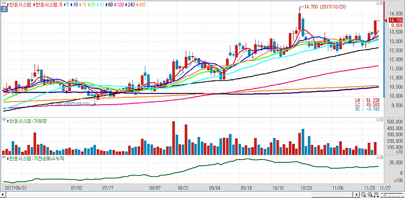
Task: Select the 7-day moving average legend
Action: point(66,5)
